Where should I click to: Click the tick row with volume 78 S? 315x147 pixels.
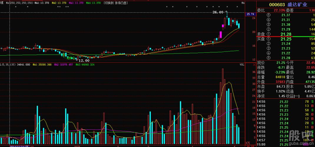[x=286, y=101]
